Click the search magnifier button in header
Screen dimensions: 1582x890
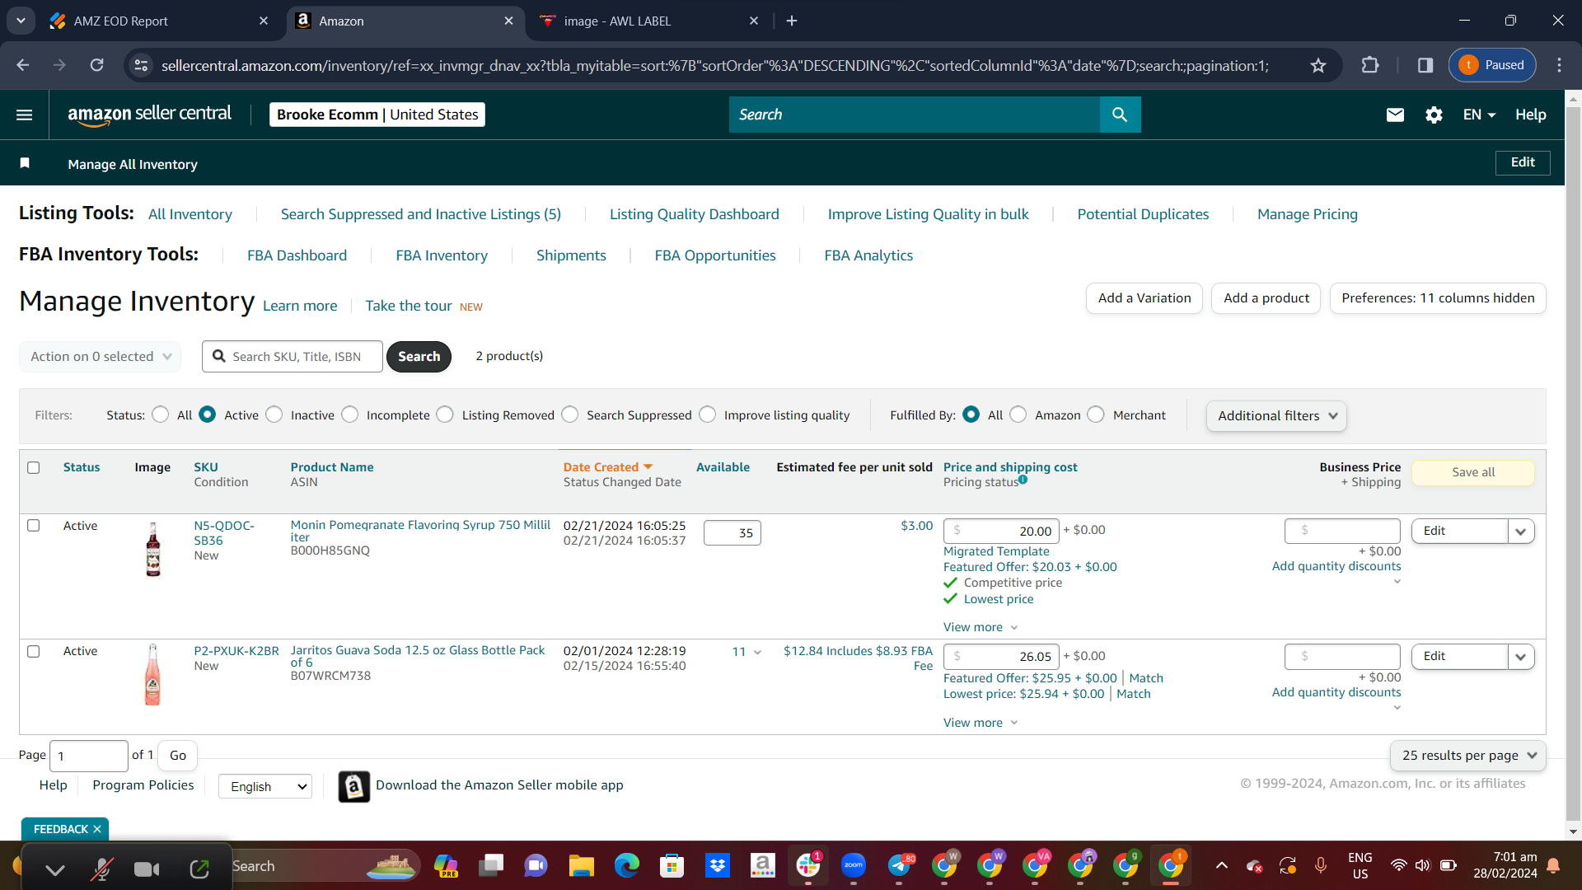pos(1120,115)
